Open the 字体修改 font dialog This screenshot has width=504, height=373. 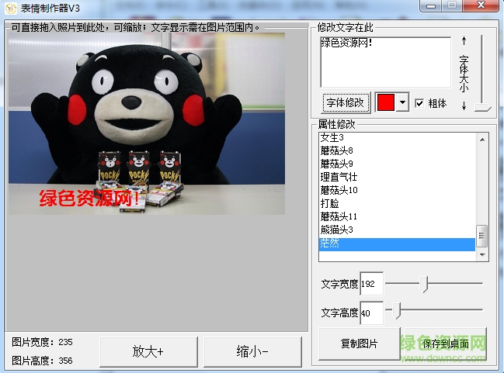click(x=346, y=102)
